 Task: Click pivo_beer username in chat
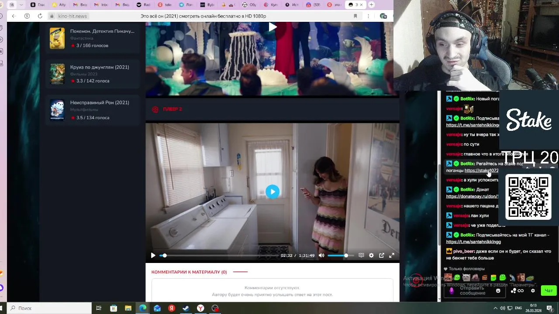pyautogui.click(x=463, y=251)
